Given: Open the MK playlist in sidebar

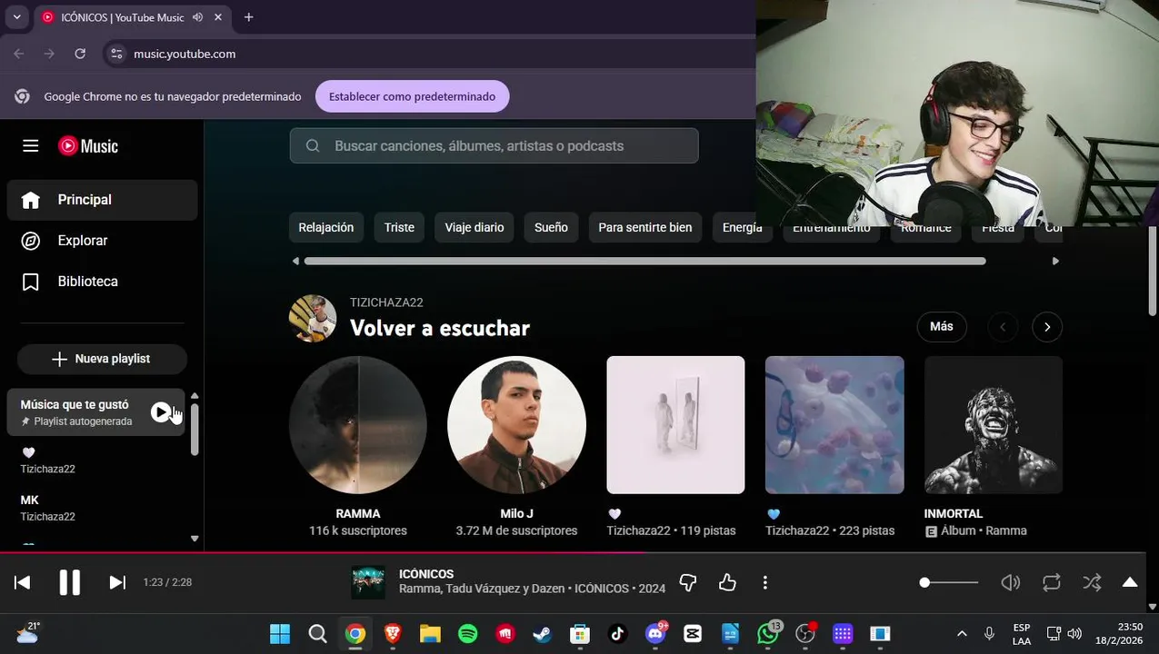Looking at the screenshot, I should [x=95, y=508].
